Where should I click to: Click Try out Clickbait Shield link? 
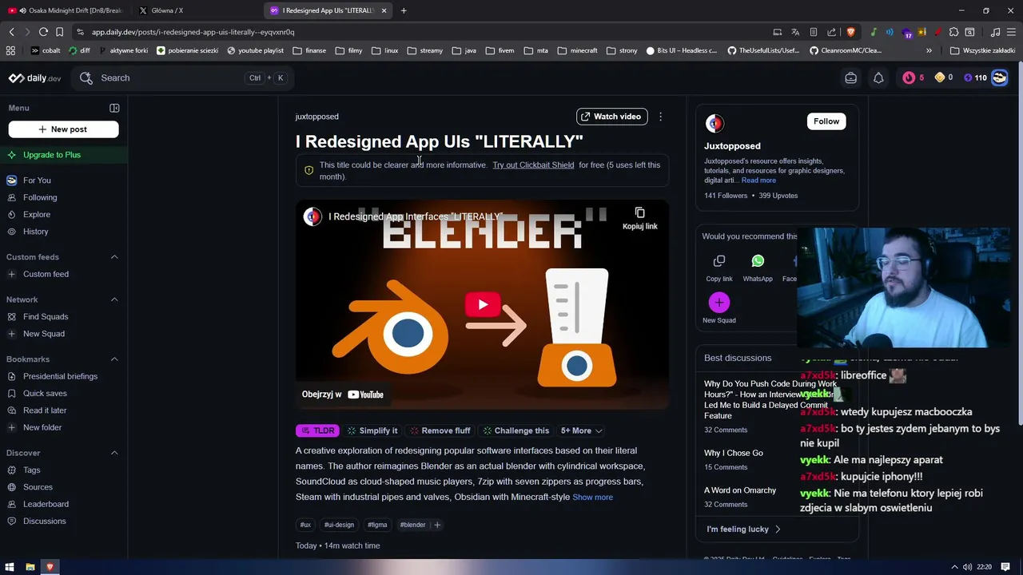(x=533, y=165)
